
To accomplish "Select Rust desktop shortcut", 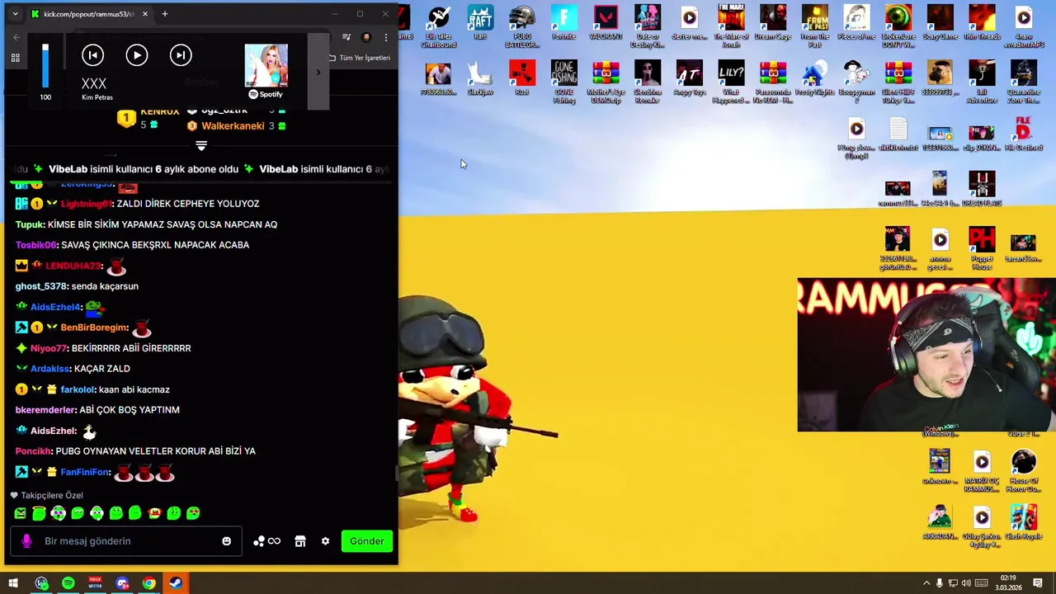I will coord(522,78).
